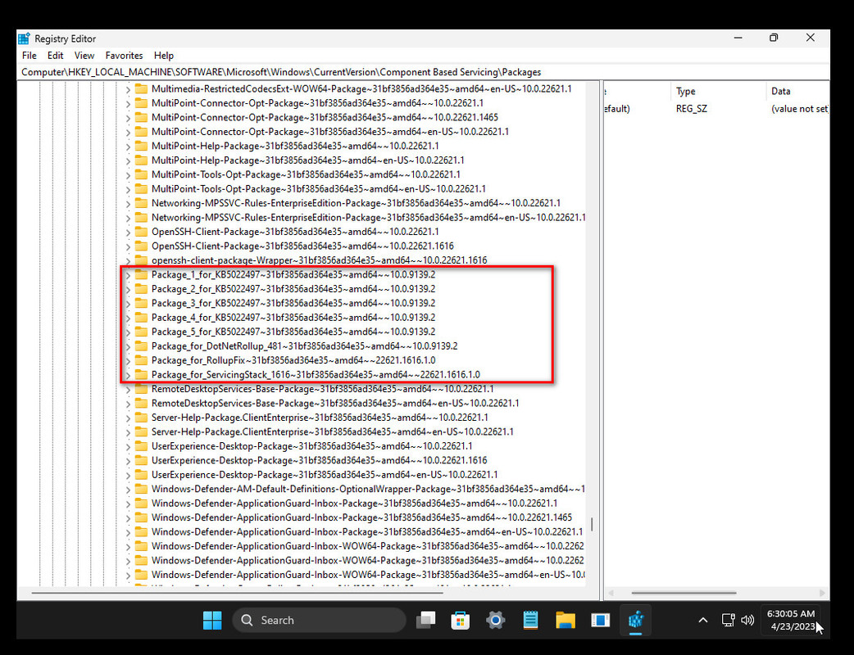The image size is (854, 655).
Task: Select Server-Help-Package.ClientEnterprise 10.0.22621.1 non-en-US entry
Action: (319, 418)
